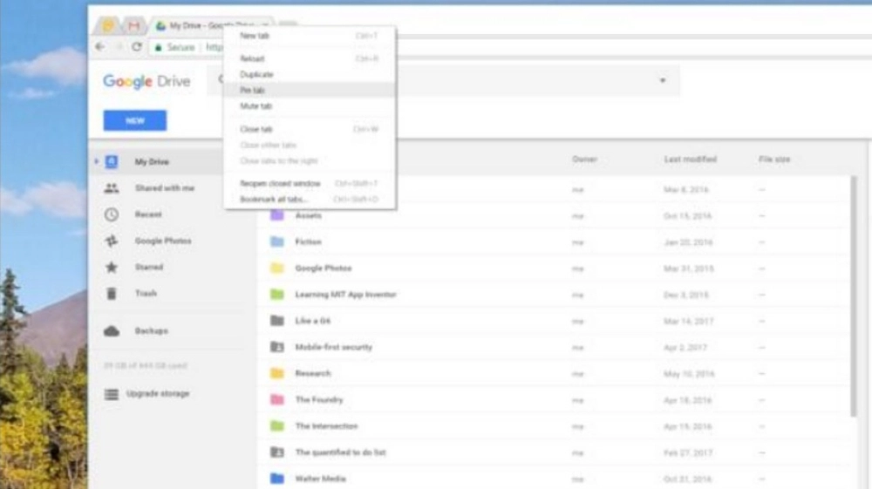This screenshot has height=489, width=872.
Task: Expand the My Drive tree arrow
Action: [x=96, y=162]
